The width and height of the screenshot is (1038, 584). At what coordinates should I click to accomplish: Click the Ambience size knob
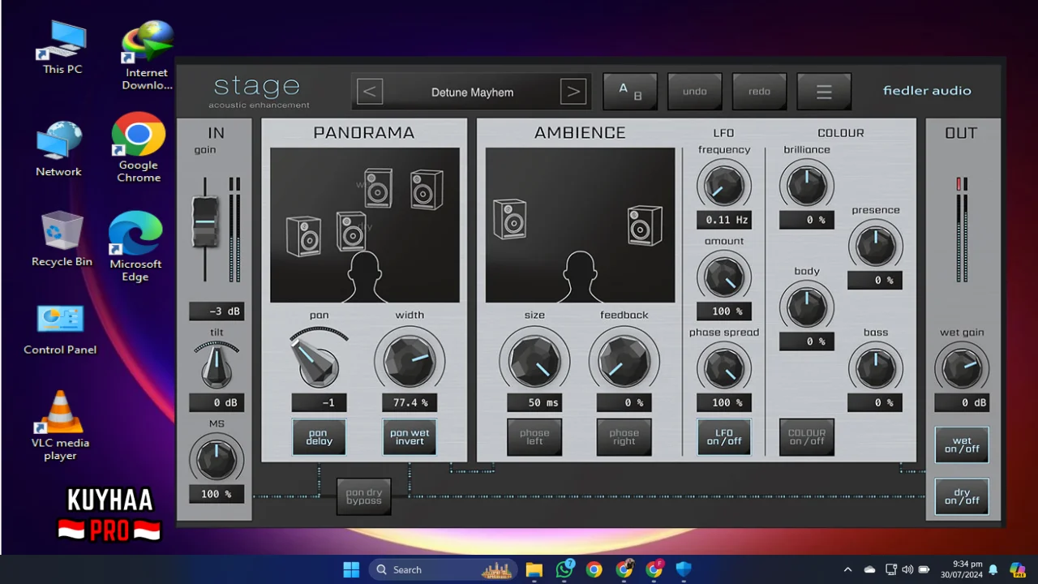(534, 361)
